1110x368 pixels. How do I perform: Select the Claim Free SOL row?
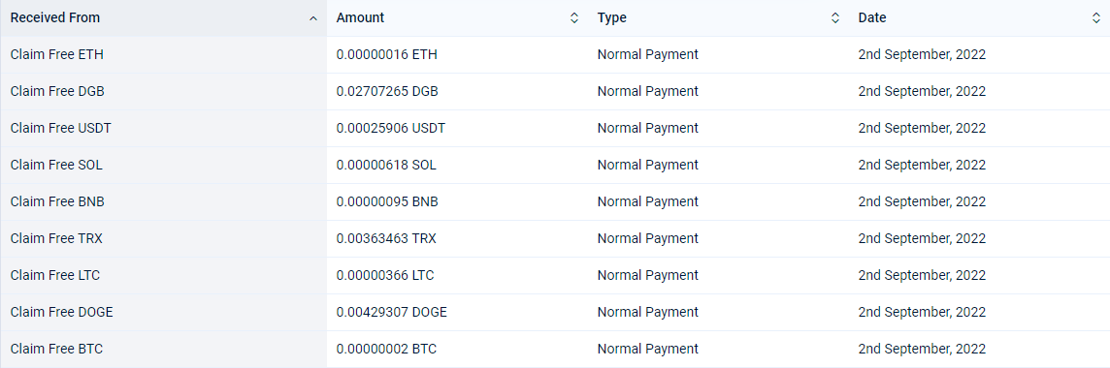tap(555, 165)
